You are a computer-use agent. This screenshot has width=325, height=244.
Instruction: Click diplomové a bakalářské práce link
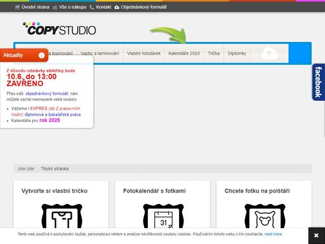click(x=53, y=114)
